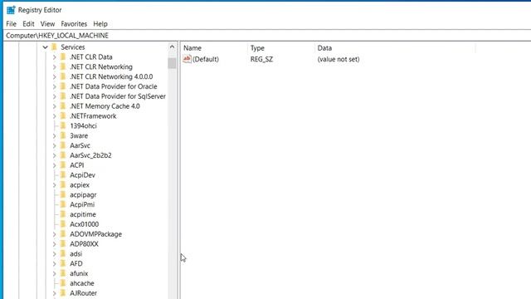The image size is (531, 299).
Task: Expand the ACPI key
Action: (55, 165)
